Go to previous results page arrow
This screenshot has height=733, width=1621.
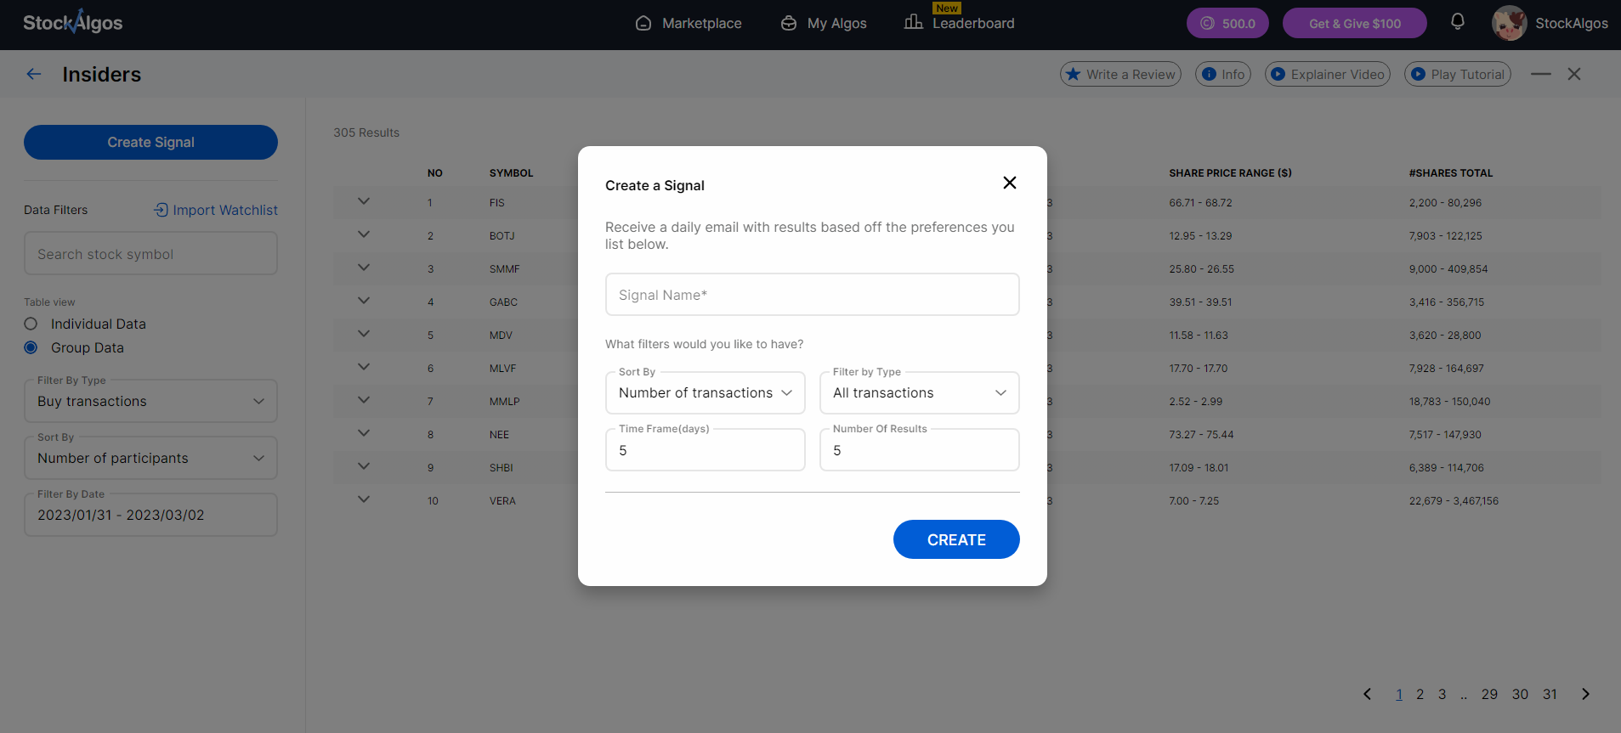(x=1367, y=694)
